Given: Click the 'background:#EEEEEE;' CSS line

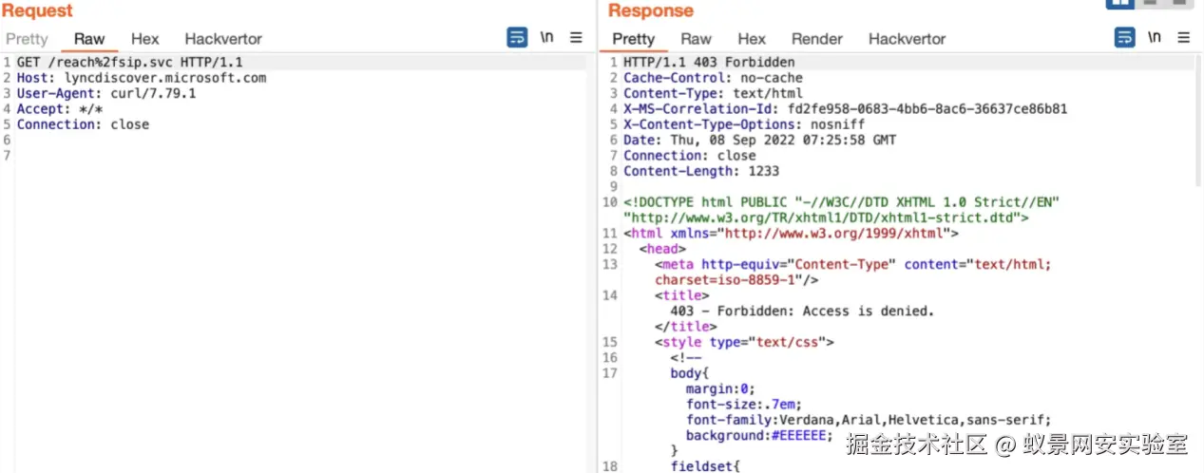Looking at the screenshot, I should coord(759,435).
